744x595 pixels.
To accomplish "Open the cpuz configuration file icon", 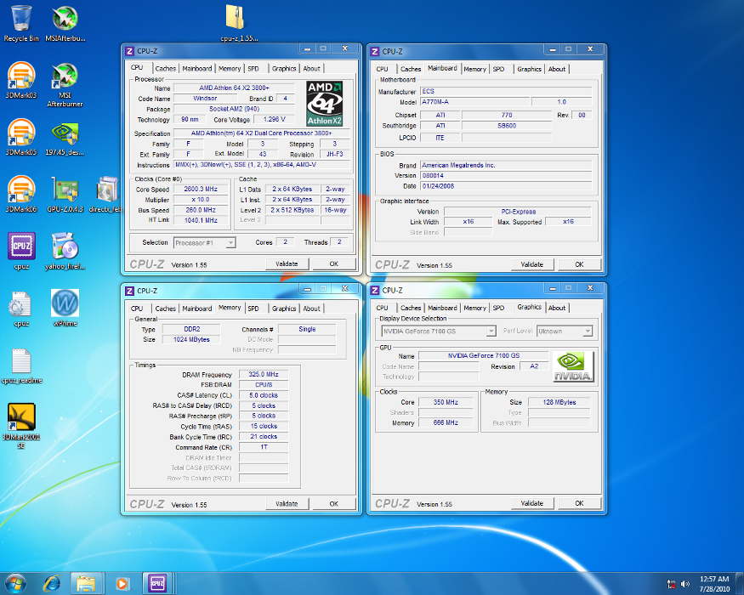I will pyautogui.click(x=21, y=309).
